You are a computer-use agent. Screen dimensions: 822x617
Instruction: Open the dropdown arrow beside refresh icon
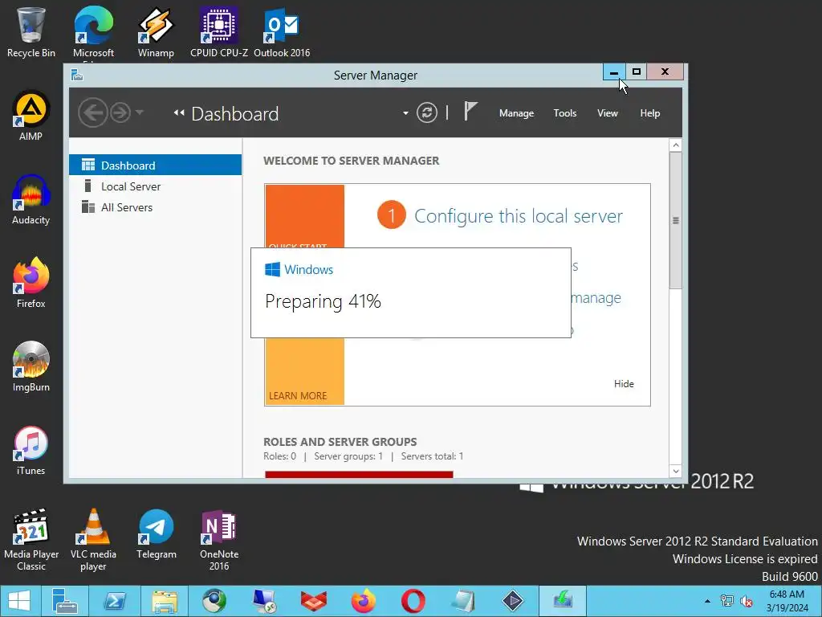(405, 112)
